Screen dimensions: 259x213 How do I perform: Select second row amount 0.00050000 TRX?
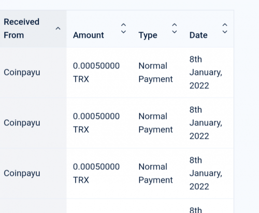tap(96, 123)
